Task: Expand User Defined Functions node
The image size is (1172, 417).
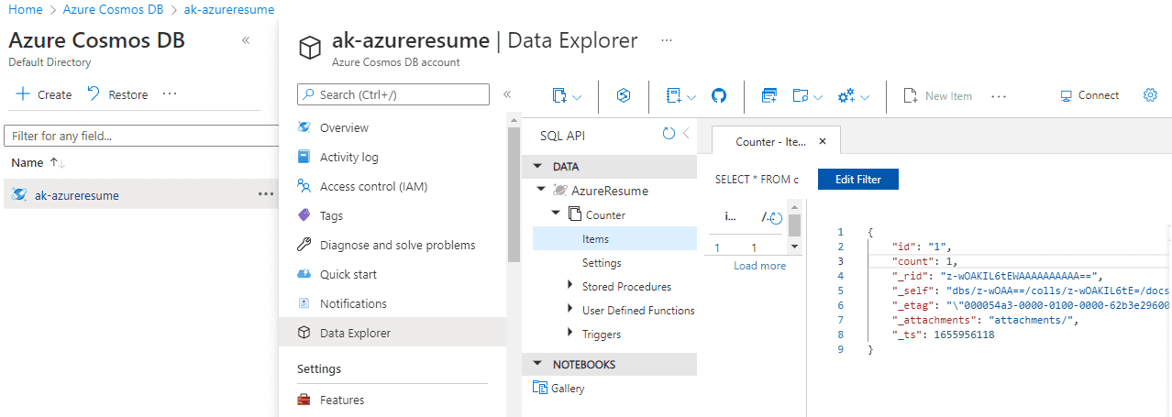Action: 571,310
